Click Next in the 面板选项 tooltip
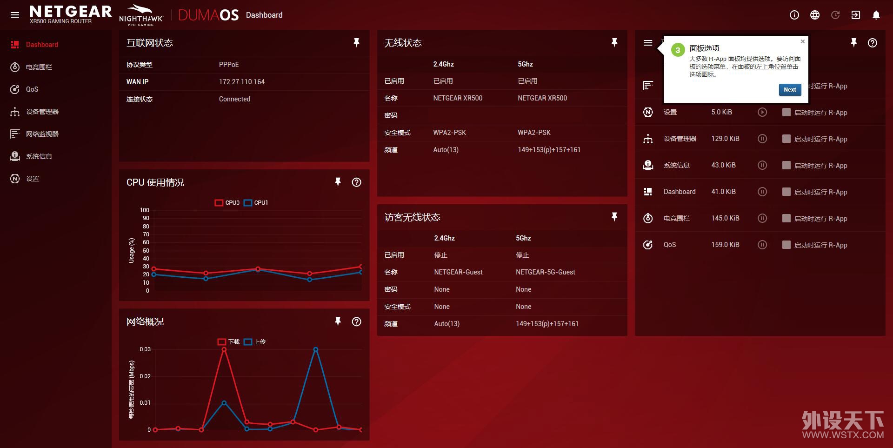 tap(790, 90)
